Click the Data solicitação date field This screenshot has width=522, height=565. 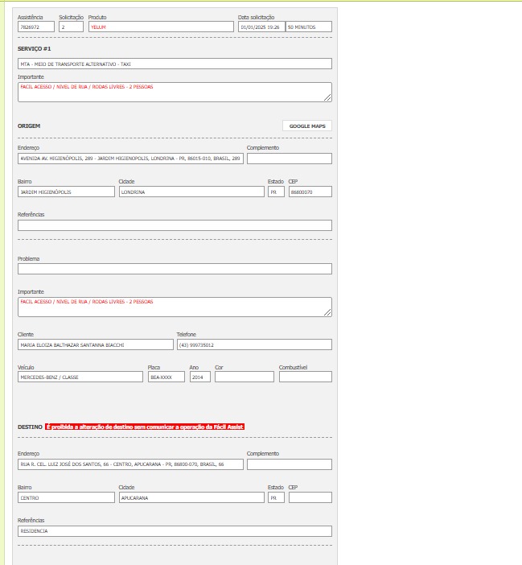(x=261, y=27)
